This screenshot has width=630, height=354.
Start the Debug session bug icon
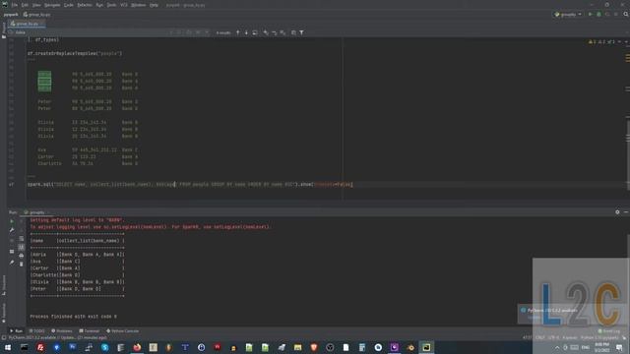(598, 14)
